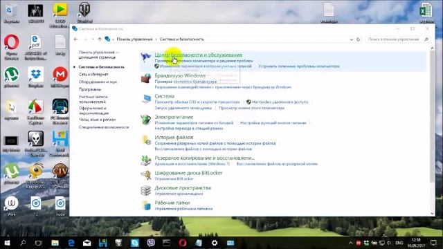The width and height of the screenshot is (443, 249).
Task: Open view RAM and processor speed link
Action: [x=197, y=102]
